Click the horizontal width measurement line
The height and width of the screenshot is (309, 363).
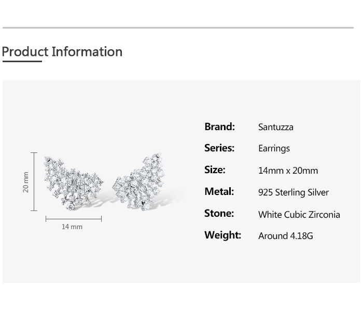coord(73,219)
